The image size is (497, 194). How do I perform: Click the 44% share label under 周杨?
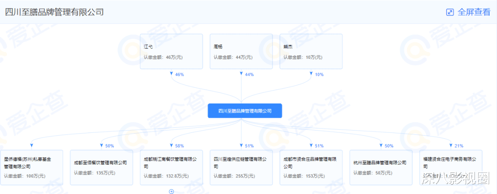pyautogui.click(x=249, y=74)
